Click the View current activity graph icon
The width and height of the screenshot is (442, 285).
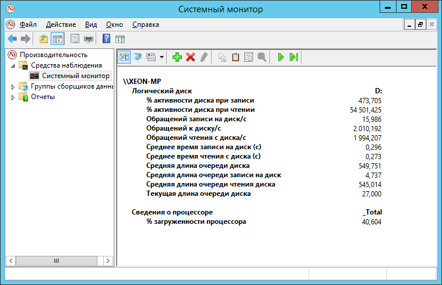coord(124,57)
